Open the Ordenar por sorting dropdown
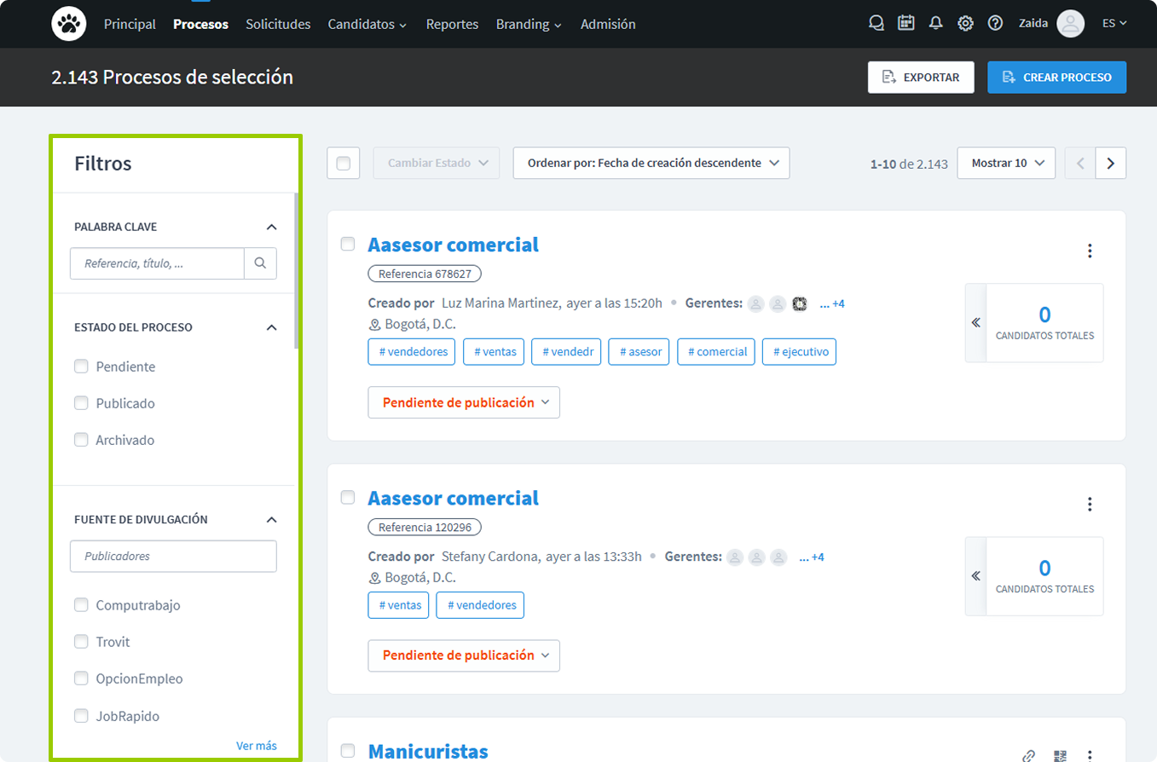The image size is (1157, 762). tap(651, 163)
